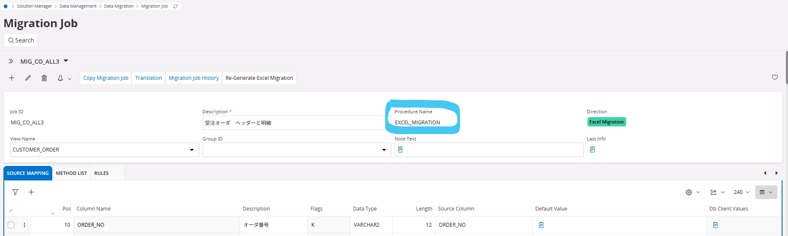Switch to the Method List tab

pyautogui.click(x=71, y=173)
